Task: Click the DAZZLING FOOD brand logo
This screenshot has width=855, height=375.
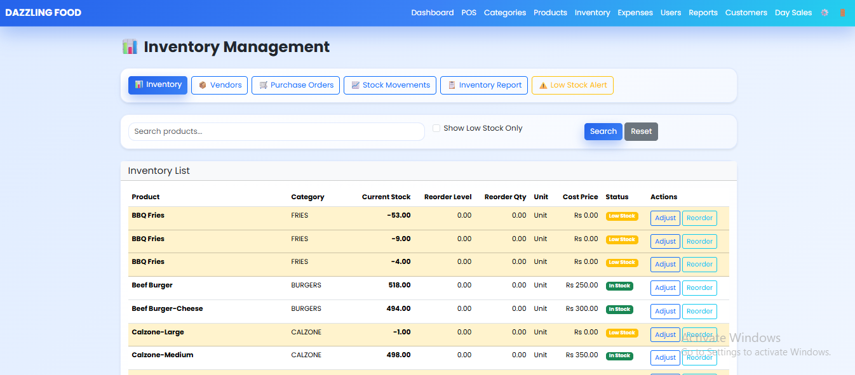Action: (43, 13)
